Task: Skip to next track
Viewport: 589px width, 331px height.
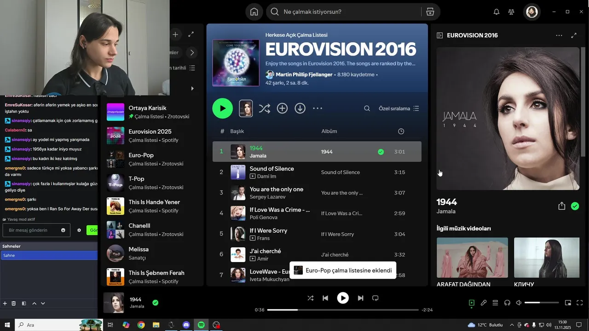Action: [x=360, y=298]
